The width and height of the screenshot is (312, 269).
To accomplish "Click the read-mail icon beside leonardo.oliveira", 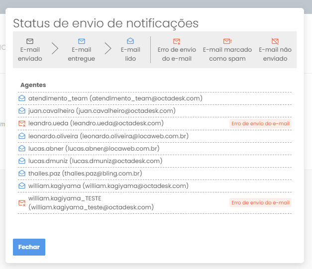I will point(22,136).
